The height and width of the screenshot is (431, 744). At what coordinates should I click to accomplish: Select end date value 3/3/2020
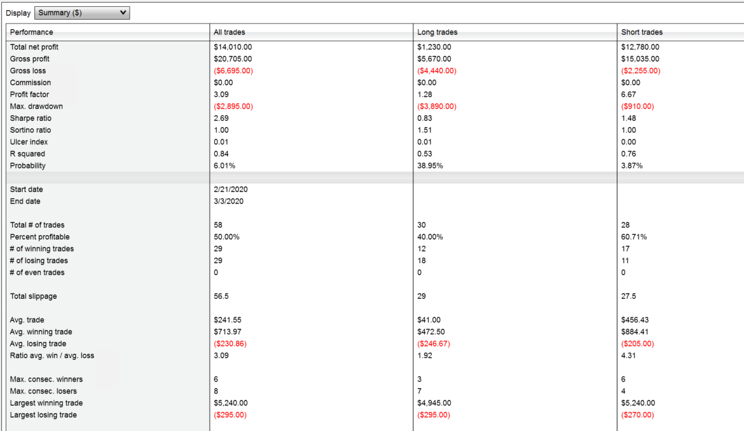pos(228,201)
